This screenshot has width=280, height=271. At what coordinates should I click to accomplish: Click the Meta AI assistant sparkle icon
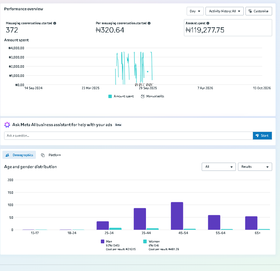tap(7, 125)
